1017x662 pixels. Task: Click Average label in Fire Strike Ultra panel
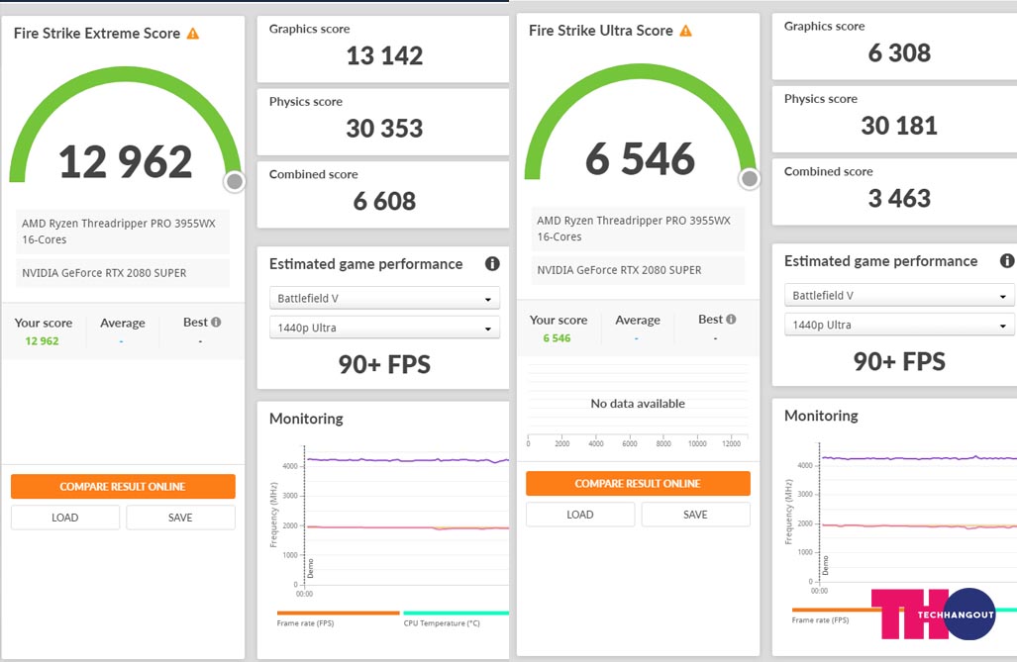pos(638,321)
